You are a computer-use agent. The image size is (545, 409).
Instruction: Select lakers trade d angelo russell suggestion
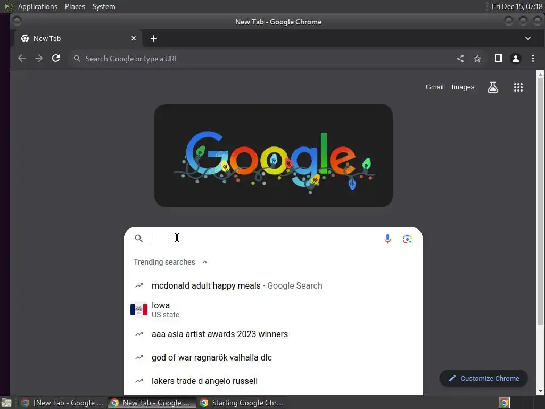coord(273,380)
